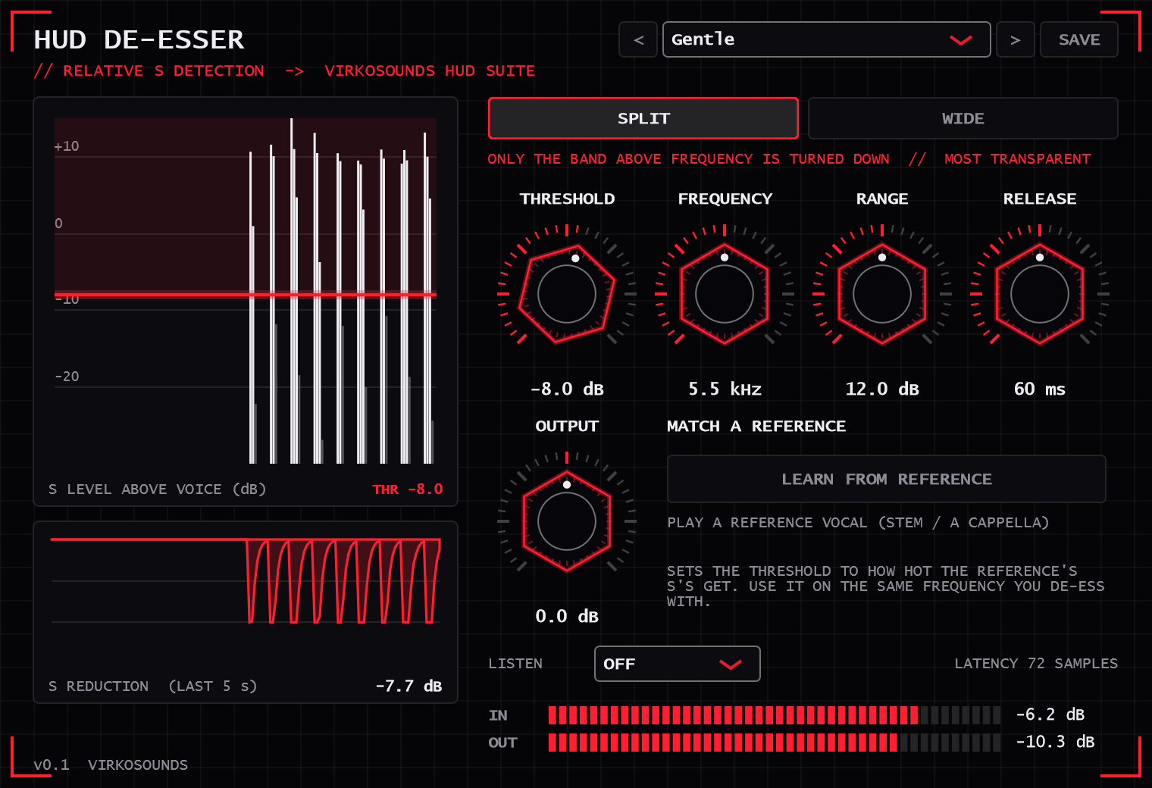
Task: Click the IN level meter
Action: click(775, 715)
